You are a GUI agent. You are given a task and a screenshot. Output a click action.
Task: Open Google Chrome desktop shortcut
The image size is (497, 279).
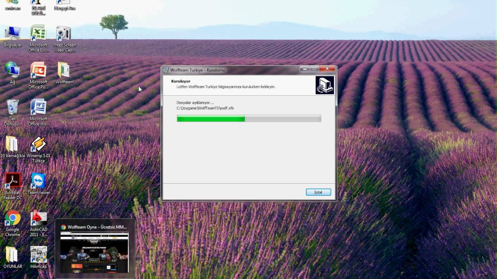pyautogui.click(x=13, y=223)
